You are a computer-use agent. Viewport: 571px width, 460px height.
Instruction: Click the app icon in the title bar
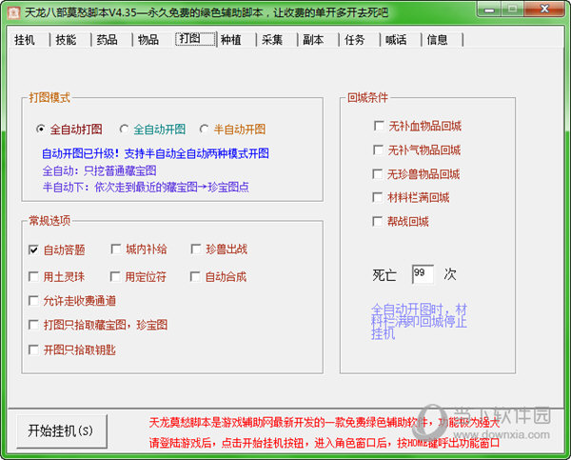click(x=14, y=12)
